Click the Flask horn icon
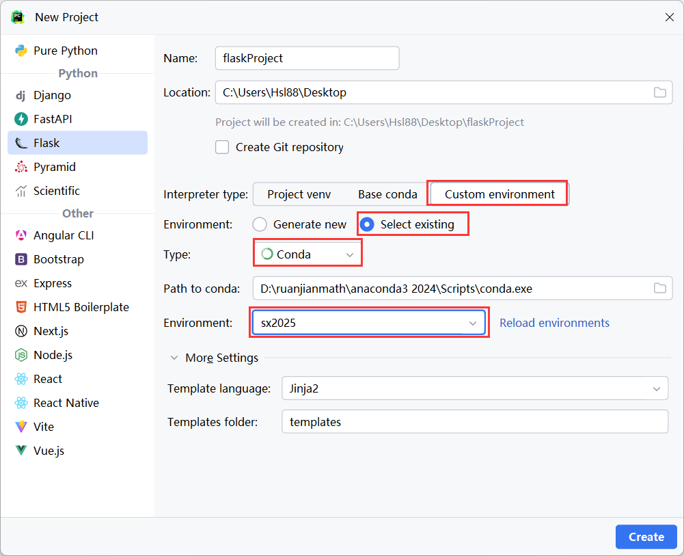684x556 pixels. click(21, 143)
